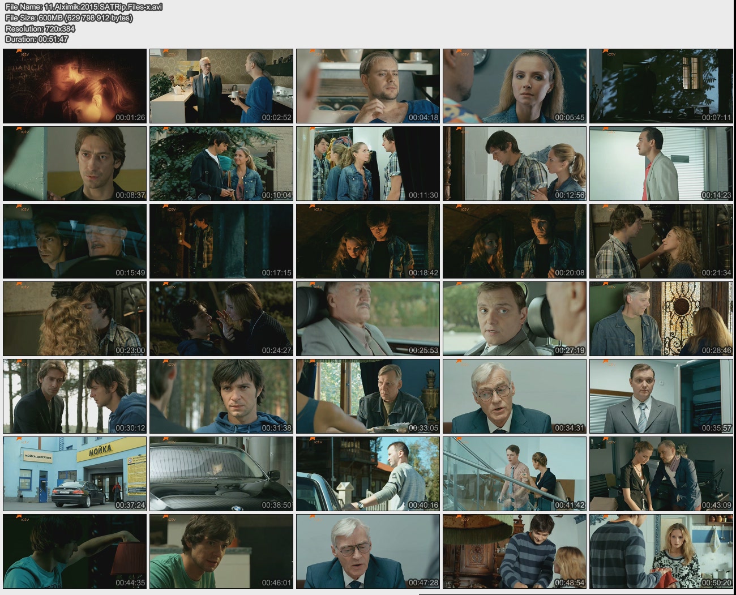Screen dimensions: 736x595
Task: Click the ICTV logo on the first thumbnail
Action: [23, 54]
